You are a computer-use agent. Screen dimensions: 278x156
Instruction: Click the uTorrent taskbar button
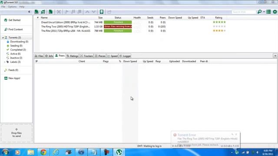(x=119, y=152)
